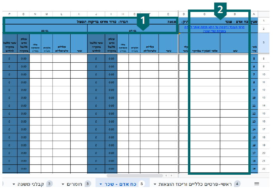Switch to ראשי-פרטים כלליים וריכוז הוצאות tab
Image resolution: width=273 pixels, height=193 pixels.
[195, 184]
